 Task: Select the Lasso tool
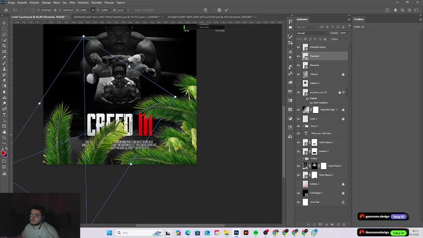click(x=4, y=34)
